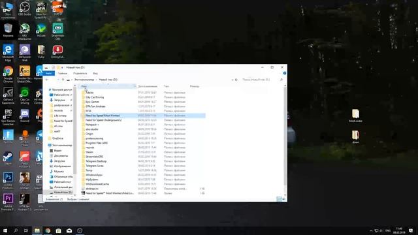Viewport: 418px width, 235px height.
Task: Open the Name column filter dropdown
Action: [x=135, y=86]
